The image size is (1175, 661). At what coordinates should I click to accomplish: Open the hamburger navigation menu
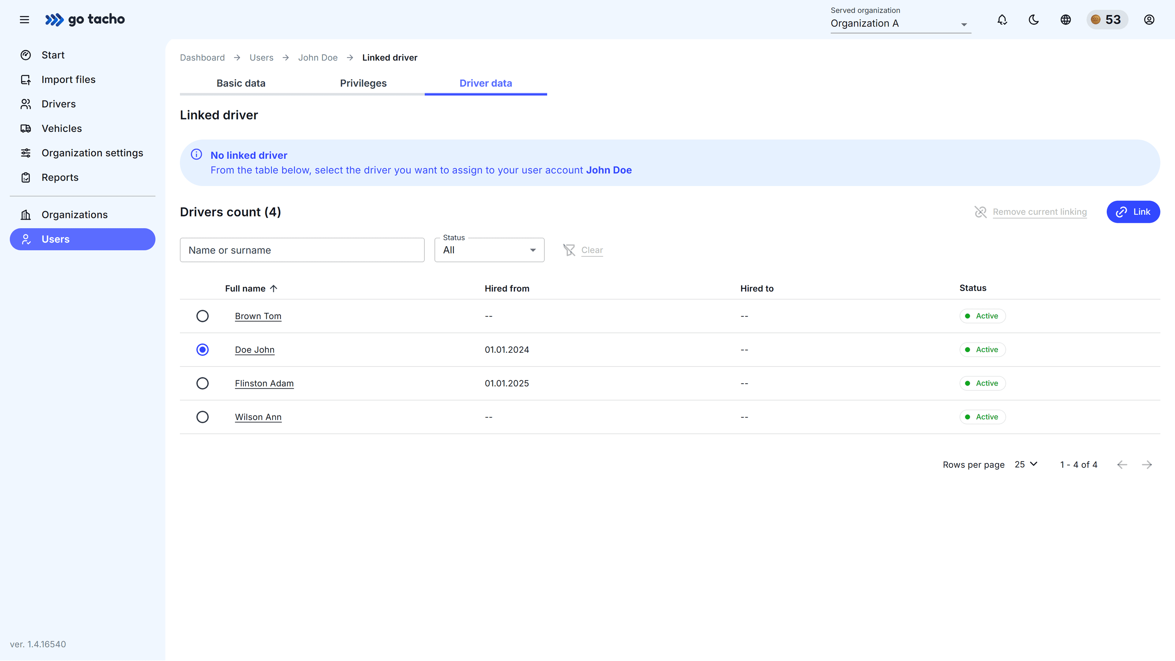pyautogui.click(x=24, y=20)
